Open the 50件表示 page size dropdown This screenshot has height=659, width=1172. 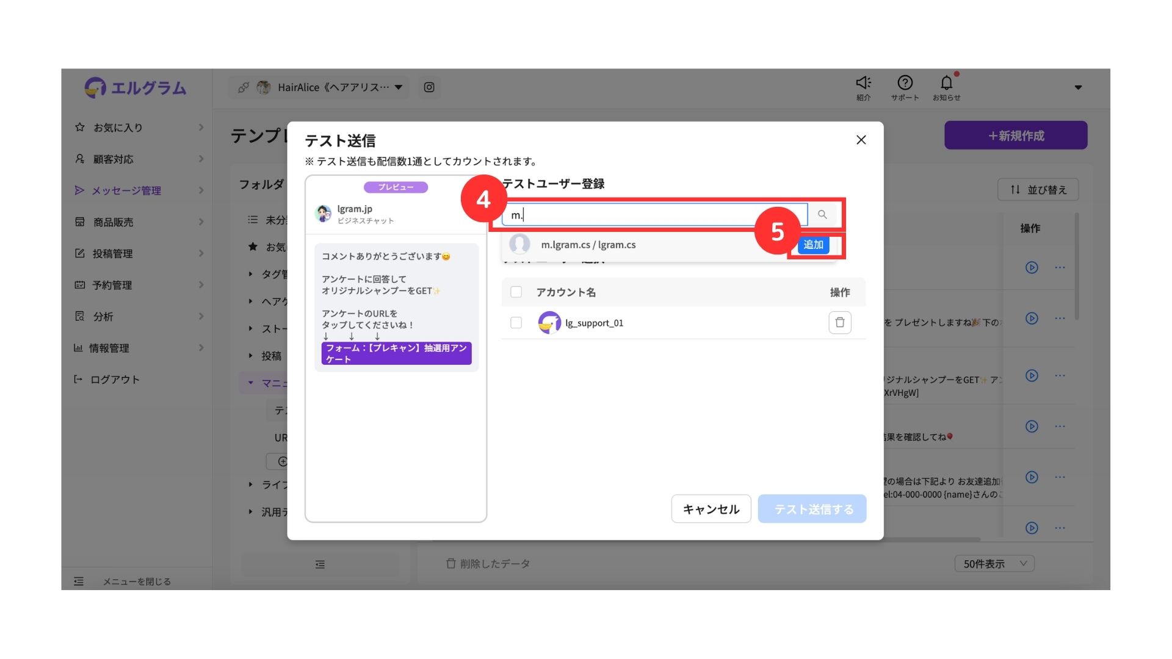click(994, 564)
